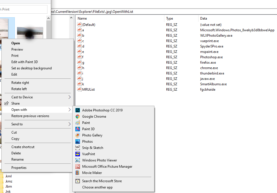Click the thunderbird.exe data value

(x=212, y=73)
